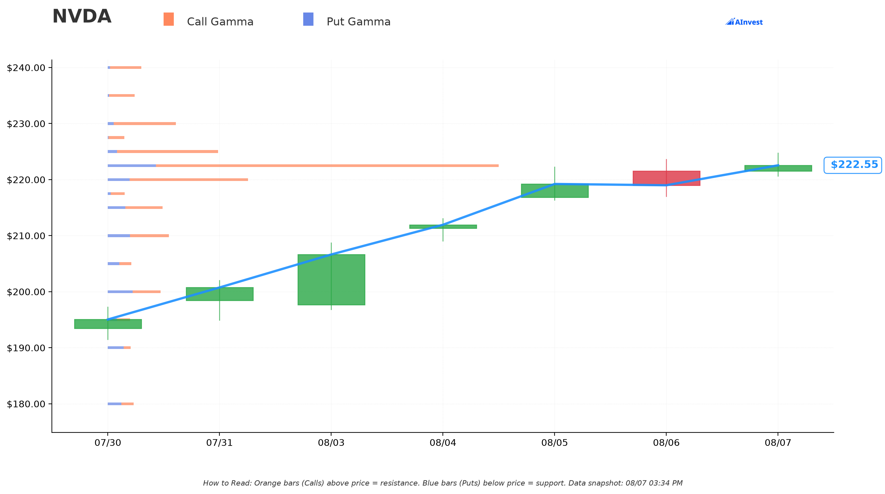Click the green 07/30 candlestick body
Image resolution: width=885 pixels, height=494 pixels.
tap(108, 324)
